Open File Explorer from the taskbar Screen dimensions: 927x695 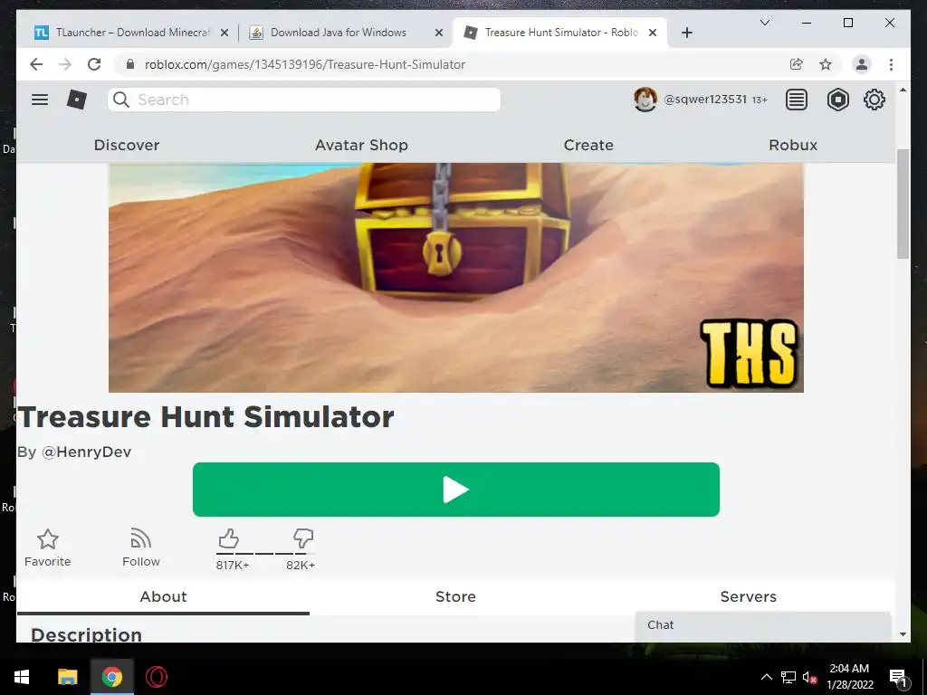tap(67, 677)
